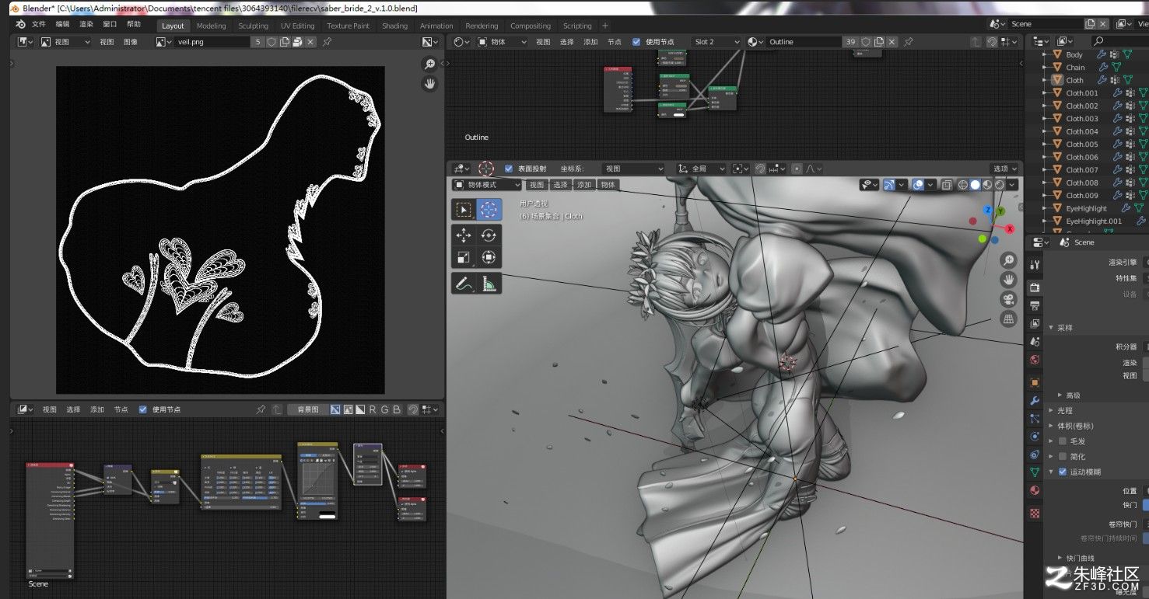Click the outliner search field

pyautogui.click(x=1120, y=41)
